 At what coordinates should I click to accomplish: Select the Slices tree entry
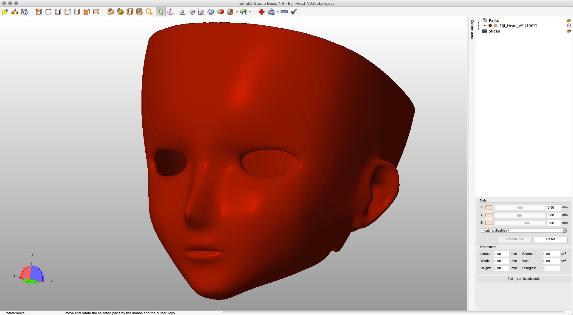point(494,31)
